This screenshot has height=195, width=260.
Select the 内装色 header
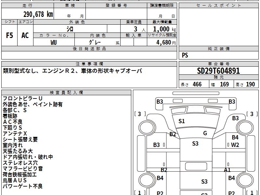pyautogui.click(x=97, y=35)
